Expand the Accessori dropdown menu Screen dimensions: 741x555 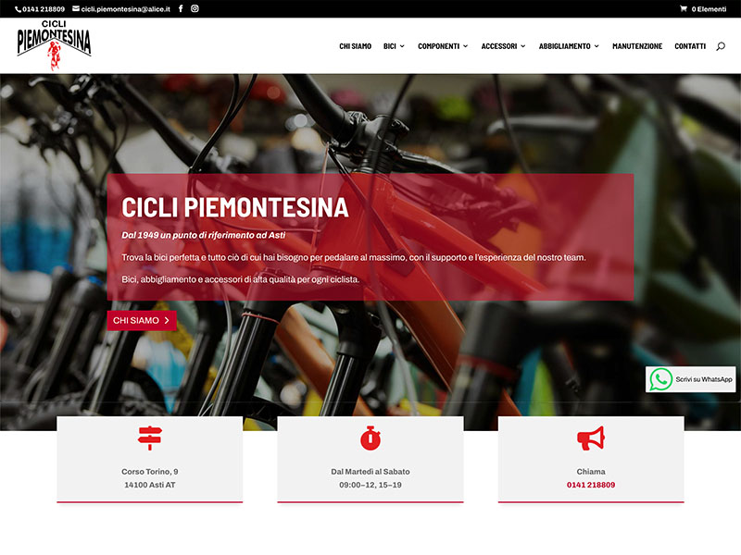coord(503,46)
